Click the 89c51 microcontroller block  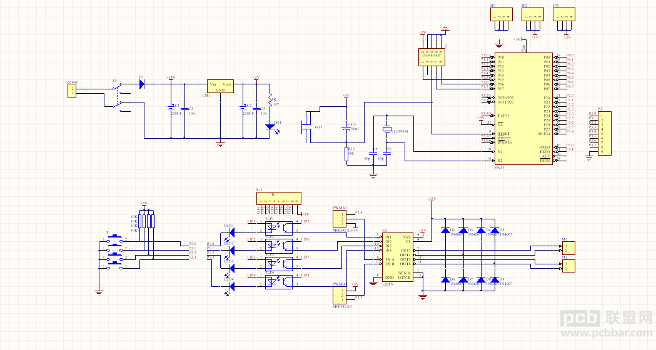pos(523,109)
